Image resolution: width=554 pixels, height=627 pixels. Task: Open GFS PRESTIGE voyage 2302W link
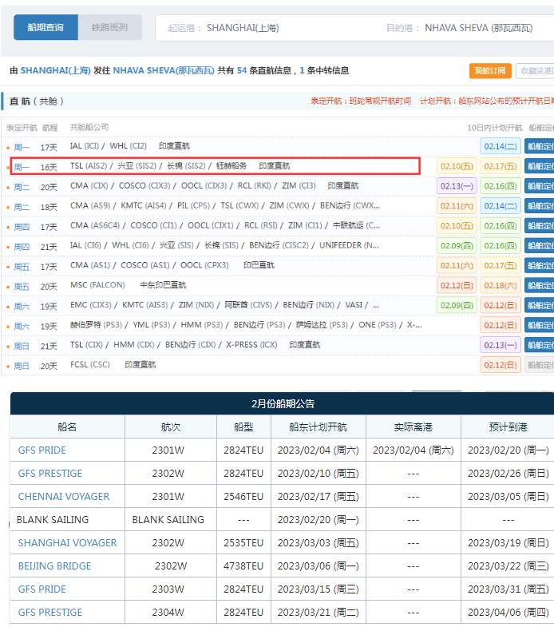coord(50,474)
